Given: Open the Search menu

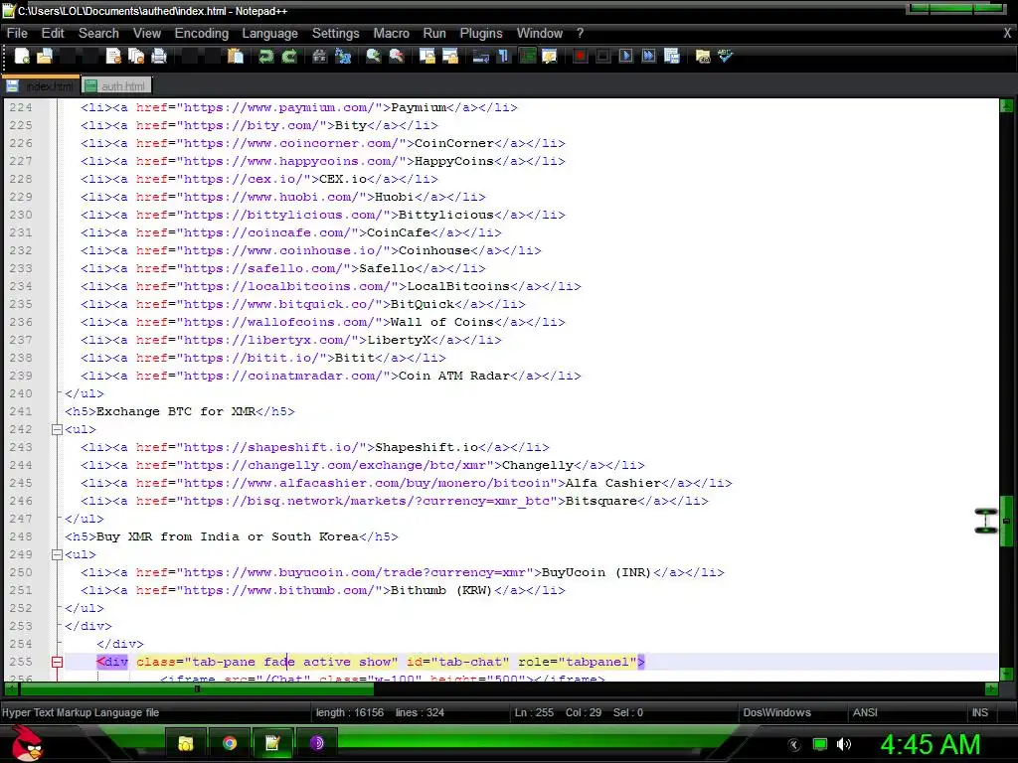Looking at the screenshot, I should click(x=98, y=33).
